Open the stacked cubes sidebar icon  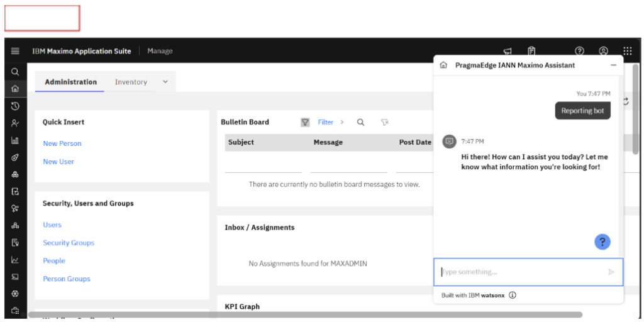15,174
